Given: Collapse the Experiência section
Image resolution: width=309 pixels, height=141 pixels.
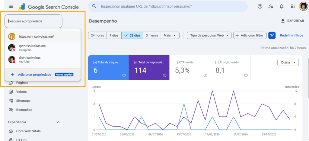Looking at the screenshot, I should [58, 122].
